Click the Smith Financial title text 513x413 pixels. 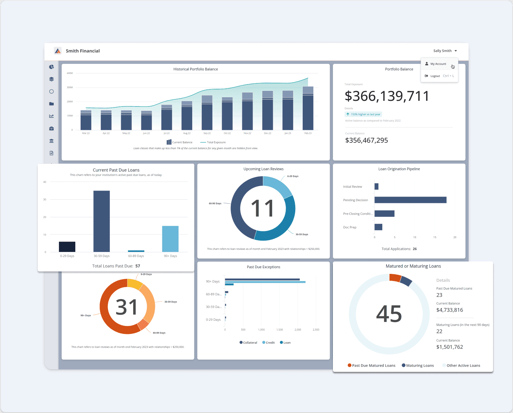point(83,51)
